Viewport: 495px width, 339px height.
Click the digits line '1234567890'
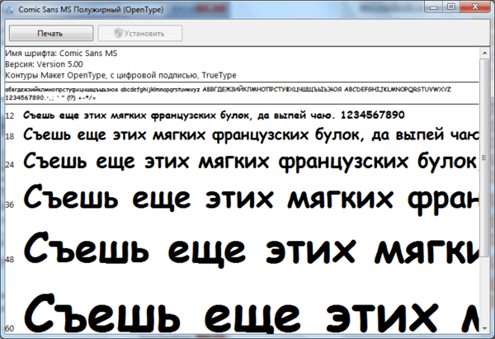point(50,98)
